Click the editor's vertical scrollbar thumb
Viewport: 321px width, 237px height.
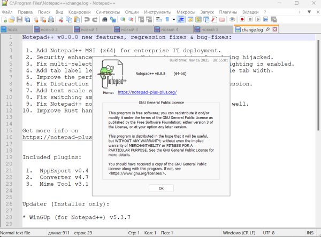(318, 85)
